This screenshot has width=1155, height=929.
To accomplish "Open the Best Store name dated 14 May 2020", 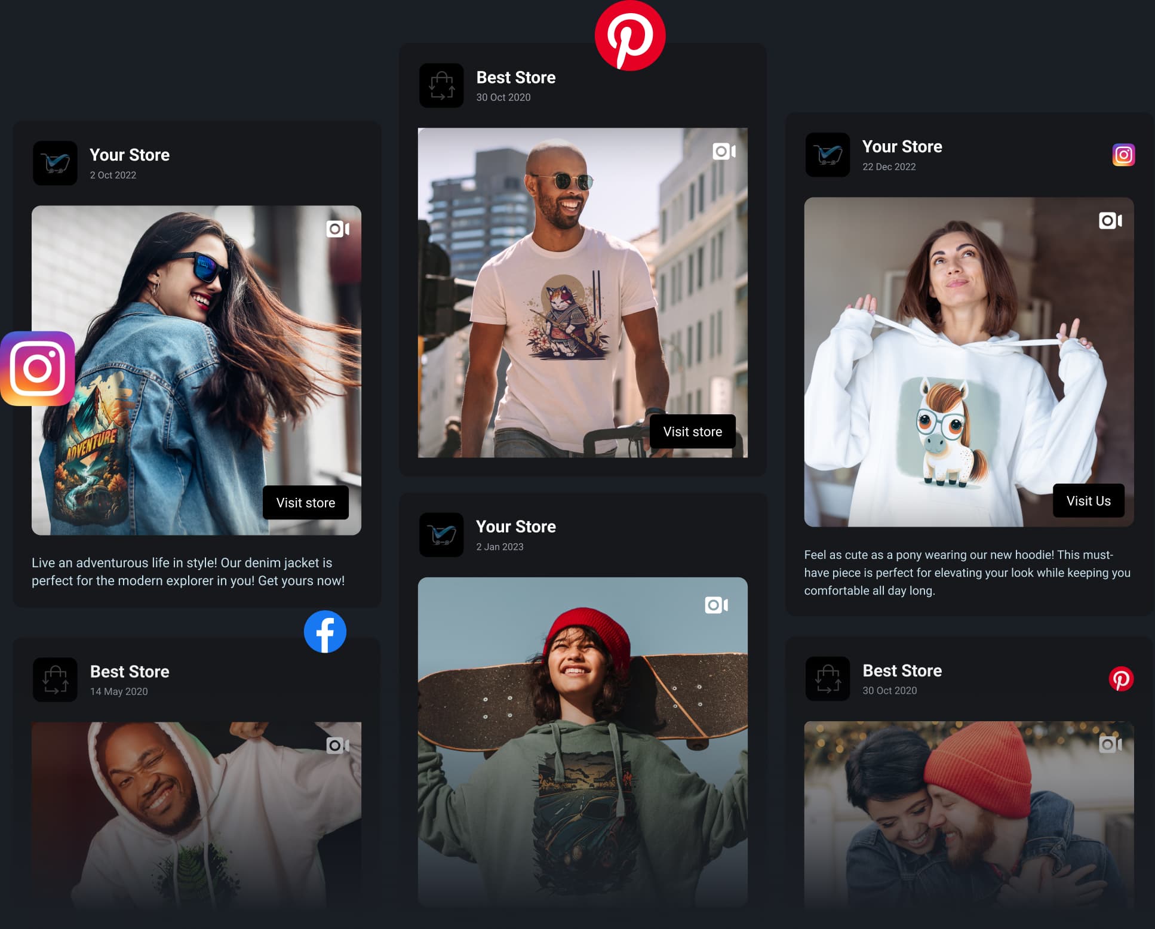I will point(130,671).
